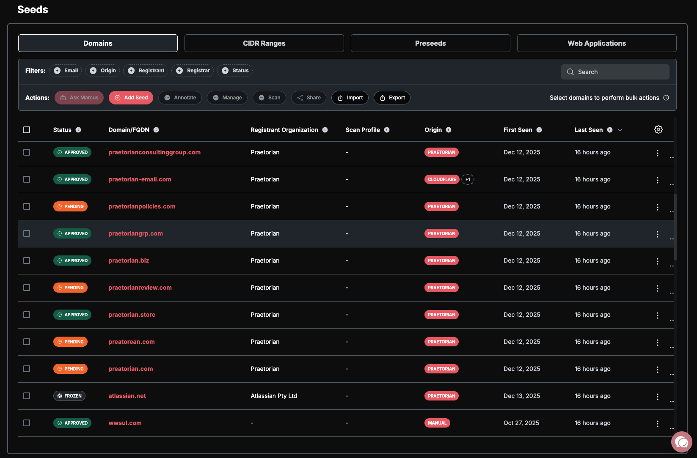Open row menu for praetorian.biz
The width and height of the screenshot is (697, 458).
coord(658,261)
